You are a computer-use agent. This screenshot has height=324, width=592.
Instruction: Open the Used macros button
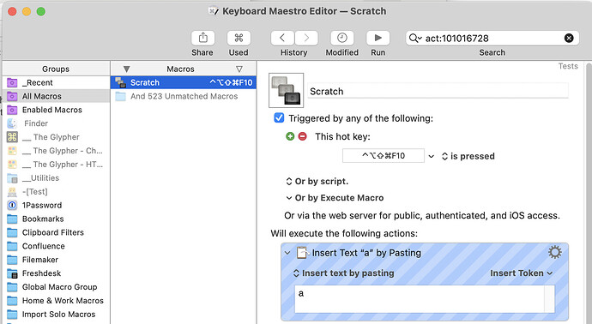click(x=239, y=38)
